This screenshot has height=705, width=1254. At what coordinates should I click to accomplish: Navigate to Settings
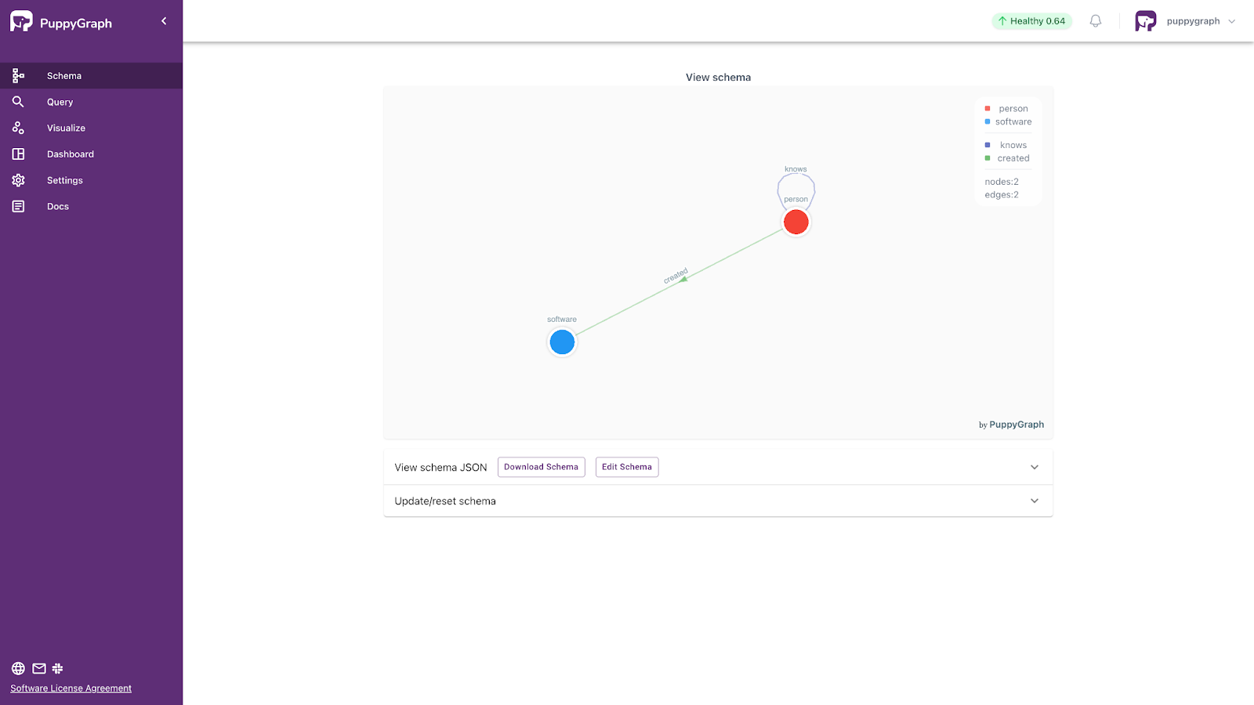click(x=91, y=180)
